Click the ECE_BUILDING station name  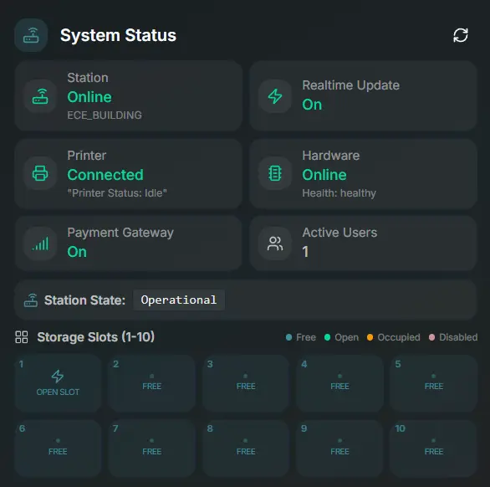105,115
